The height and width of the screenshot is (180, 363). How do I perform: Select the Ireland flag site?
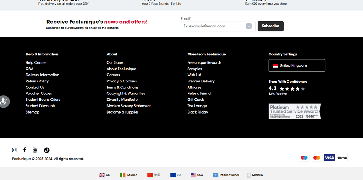(128, 175)
